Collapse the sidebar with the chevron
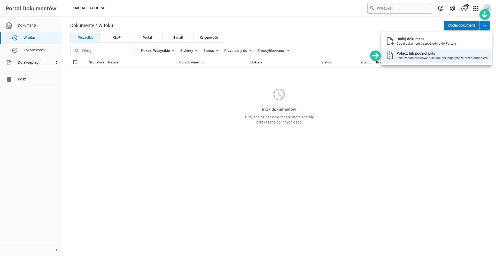The width and height of the screenshot is (496, 256). tap(57, 250)
